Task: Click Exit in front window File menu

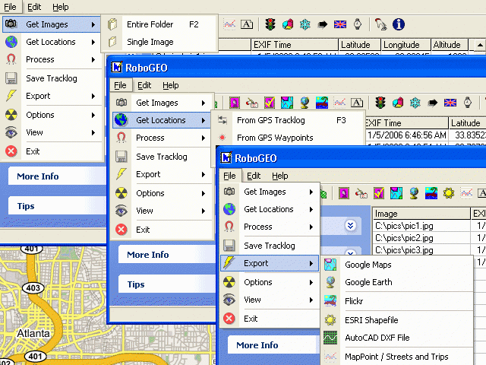Action: click(x=270, y=319)
